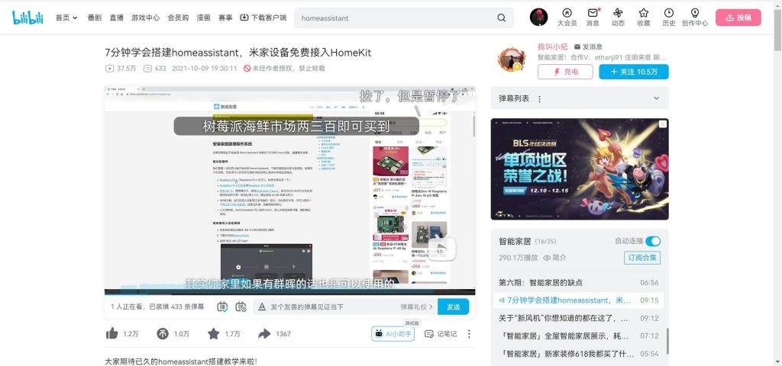Open 消息 inbox icon
Viewport: 782px width, 366px height.
tap(593, 18)
